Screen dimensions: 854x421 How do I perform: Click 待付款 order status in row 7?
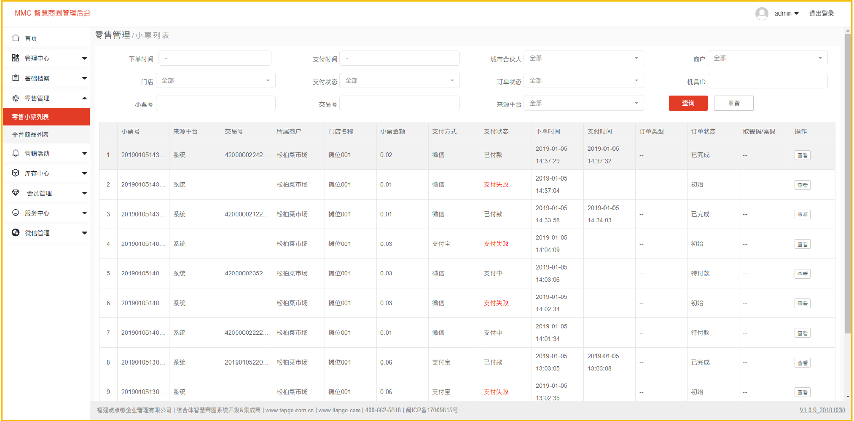pyautogui.click(x=700, y=333)
